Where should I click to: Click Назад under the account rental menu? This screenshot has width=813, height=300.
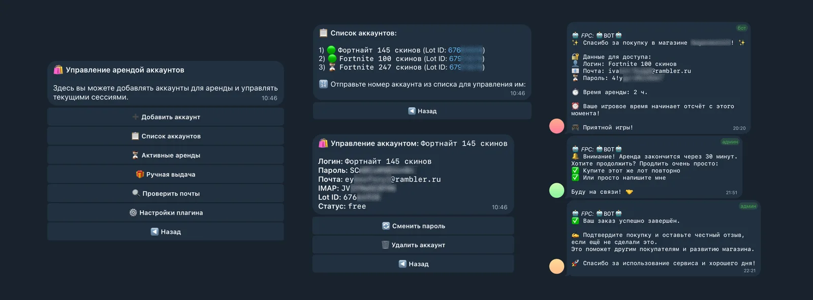(166, 231)
